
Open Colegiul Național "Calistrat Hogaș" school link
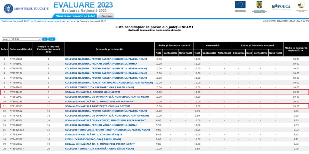109,83
